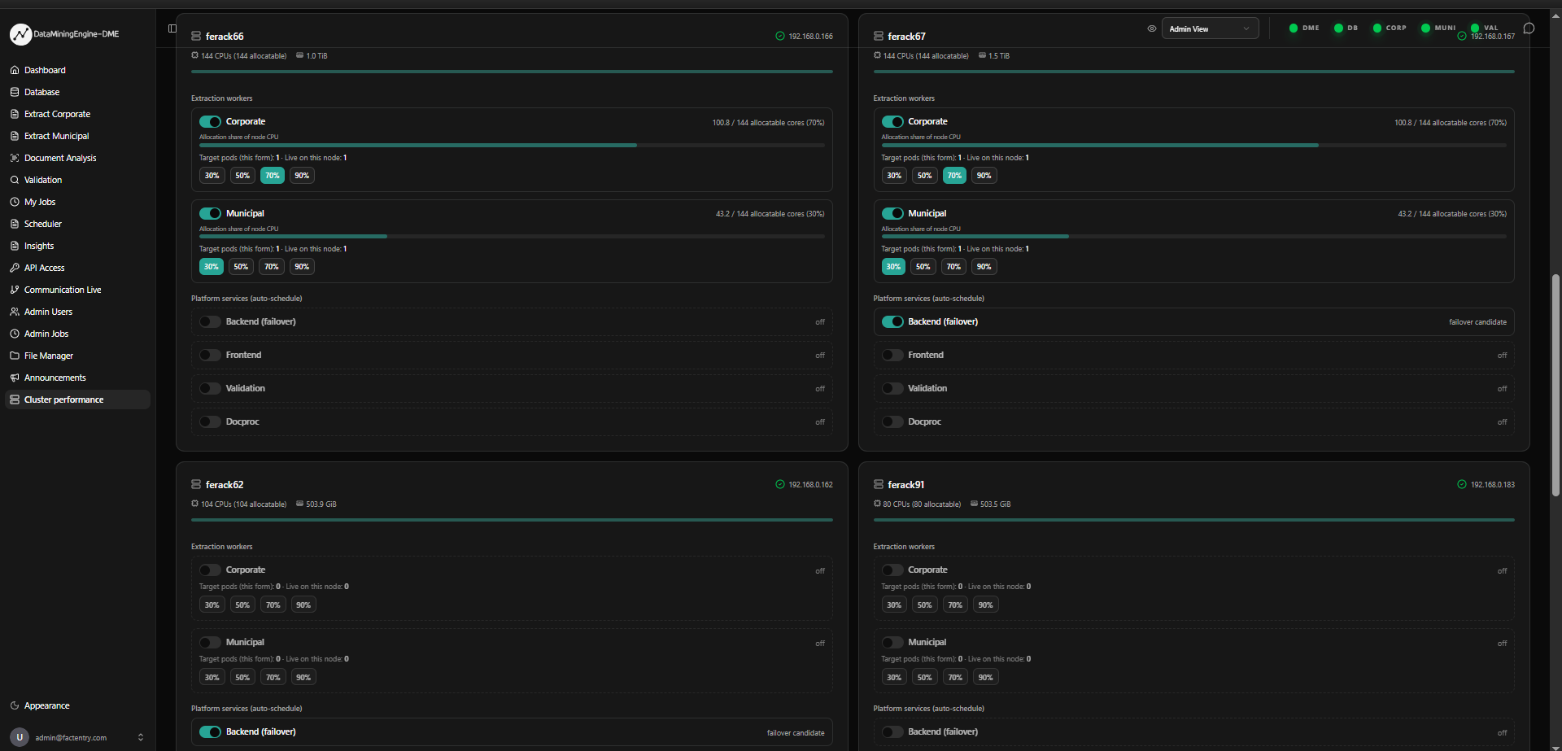Screen dimensions: 1562x751
Task: Click the My Jobs clock icon
Action: click(15, 202)
